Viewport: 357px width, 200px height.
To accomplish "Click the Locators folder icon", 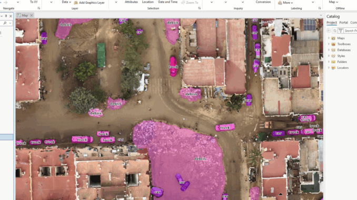I will (333, 68).
